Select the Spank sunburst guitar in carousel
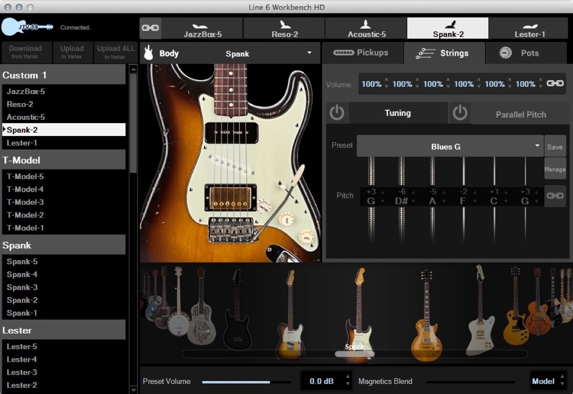 pos(359,315)
